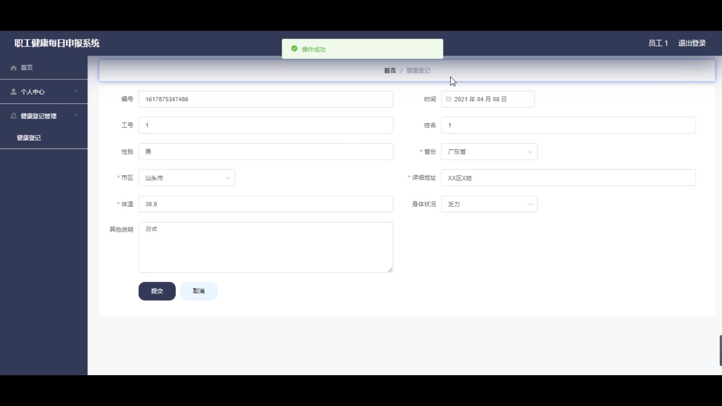Click the 提交 submit button

[x=157, y=291]
